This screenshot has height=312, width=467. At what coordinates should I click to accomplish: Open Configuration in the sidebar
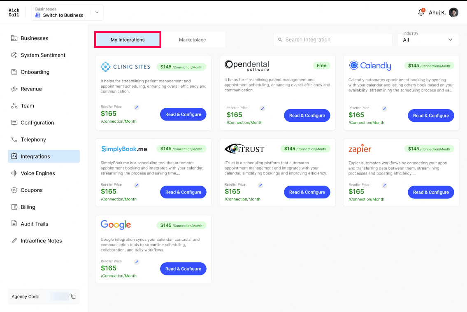tap(44, 123)
